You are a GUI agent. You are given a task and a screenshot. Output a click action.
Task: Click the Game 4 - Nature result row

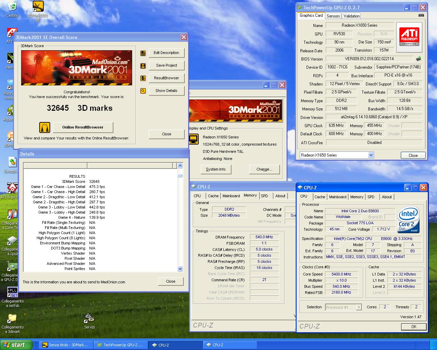point(81,217)
